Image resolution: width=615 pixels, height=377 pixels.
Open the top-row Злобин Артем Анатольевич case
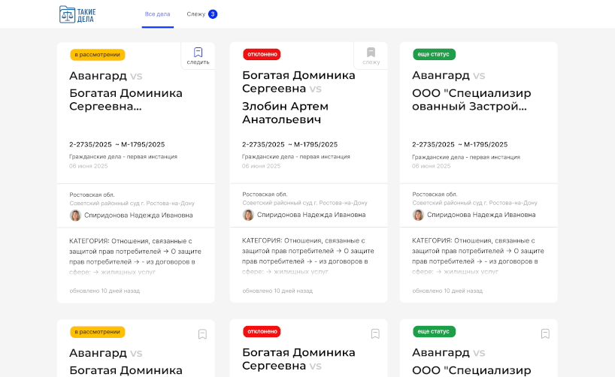285,113
